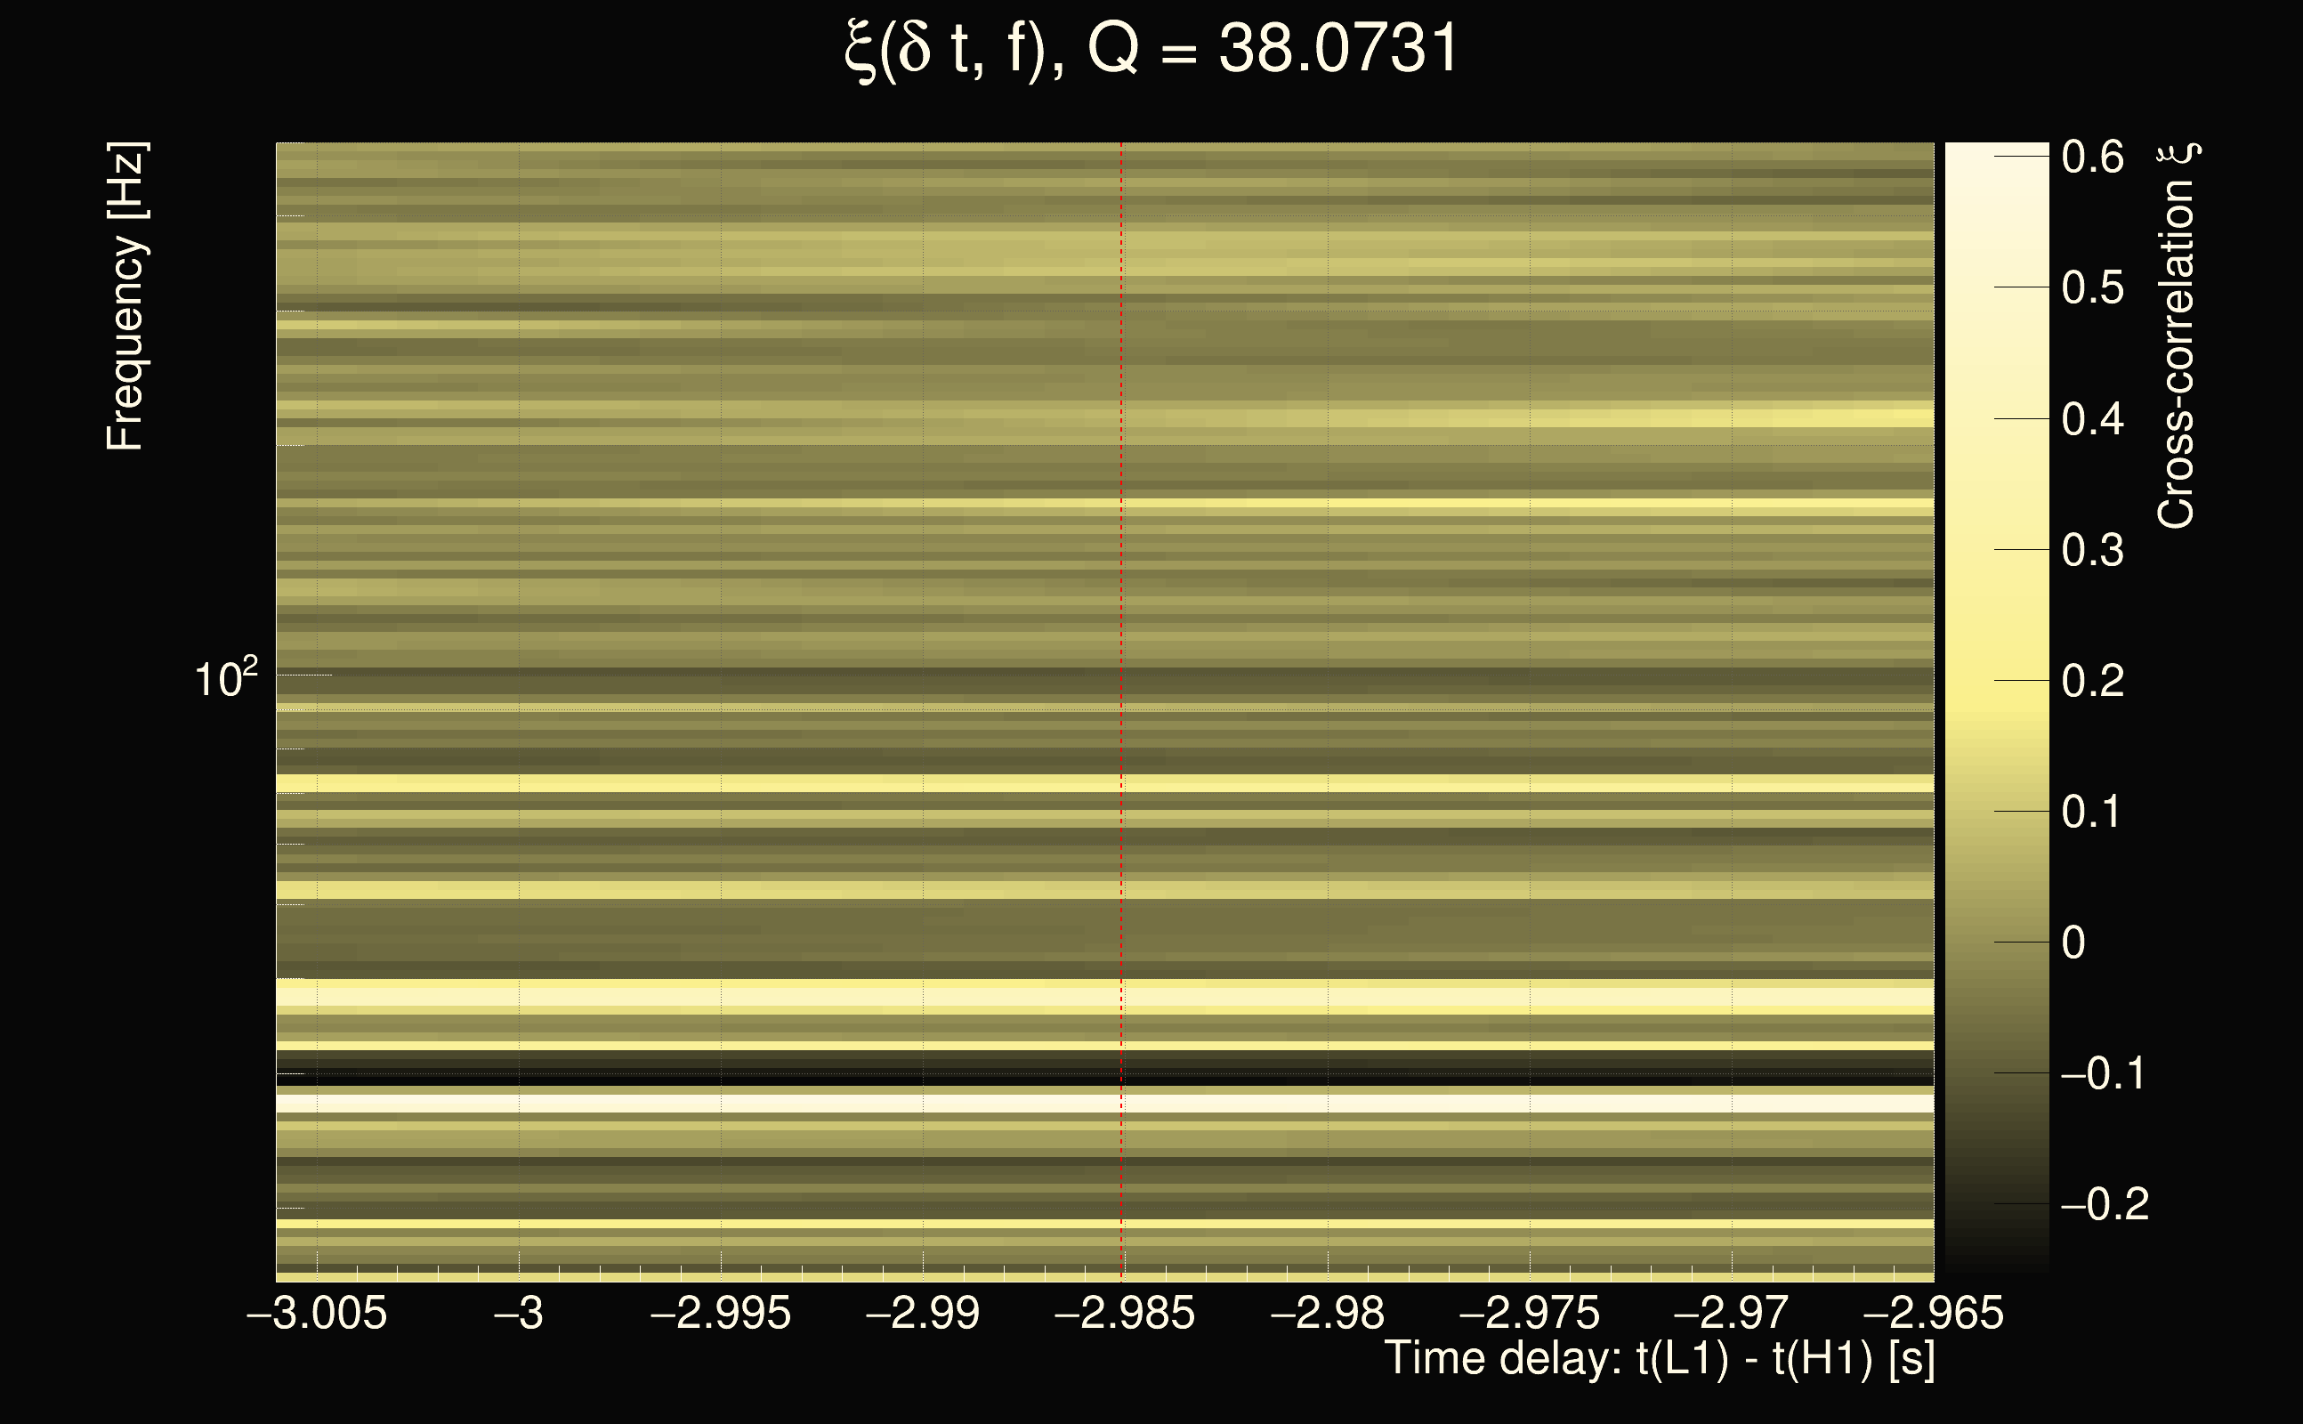Click the −3.005 time axis tick label

(317, 1314)
